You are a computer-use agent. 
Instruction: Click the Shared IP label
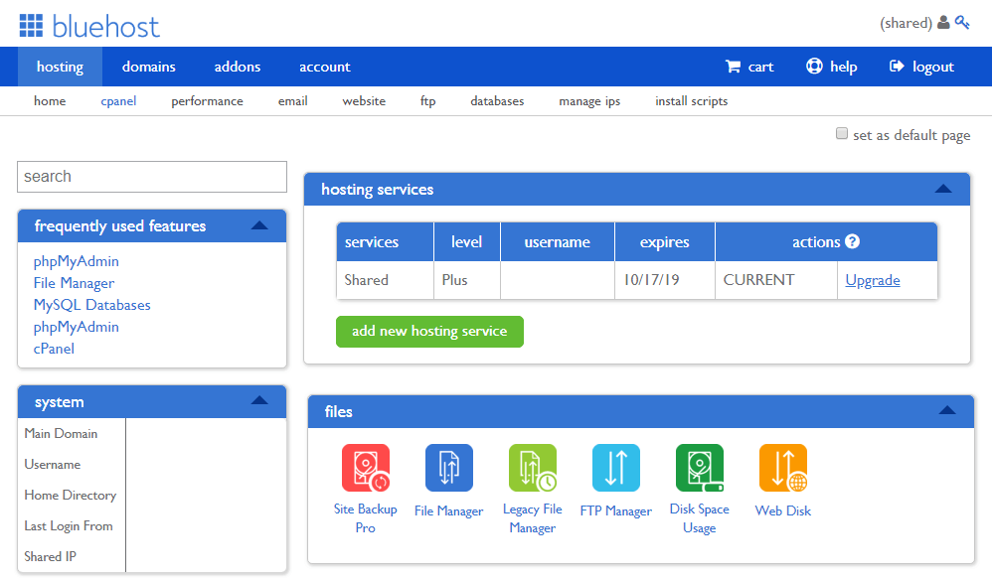tap(50, 557)
